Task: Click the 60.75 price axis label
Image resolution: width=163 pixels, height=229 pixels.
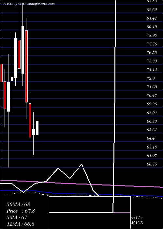Action: click(152, 164)
